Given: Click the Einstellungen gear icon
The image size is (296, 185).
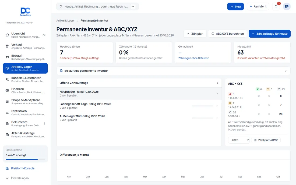Looking at the screenshot, I should tap(7, 178).
